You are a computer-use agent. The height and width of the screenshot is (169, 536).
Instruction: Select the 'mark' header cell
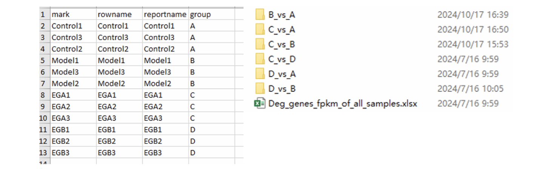coord(73,15)
